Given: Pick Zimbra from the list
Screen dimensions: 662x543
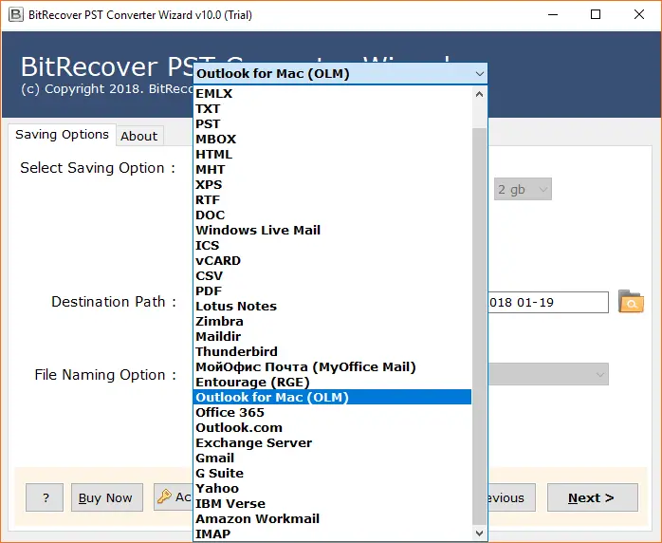Looking at the screenshot, I should (x=332, y=322).
